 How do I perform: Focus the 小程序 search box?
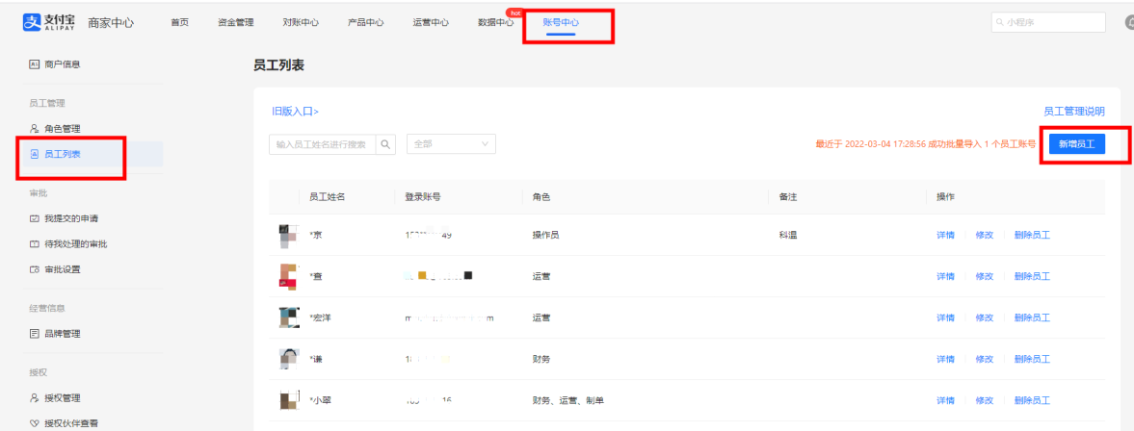click(x=1048, y=22)
